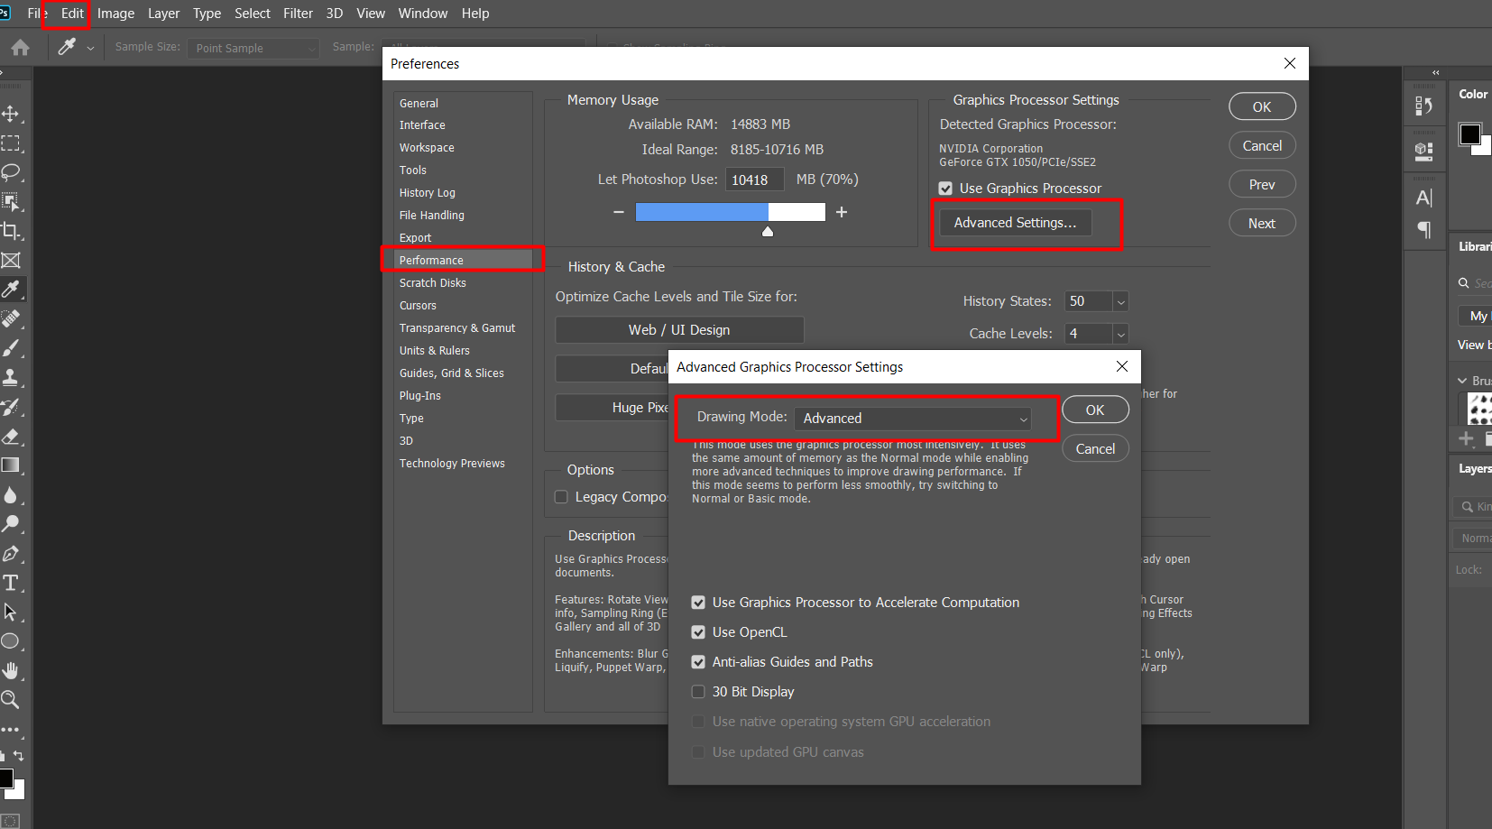Open the Paragraph panel icon
The height and width of the screenshot is (829, 1492).
click(x=1425, y=230)
